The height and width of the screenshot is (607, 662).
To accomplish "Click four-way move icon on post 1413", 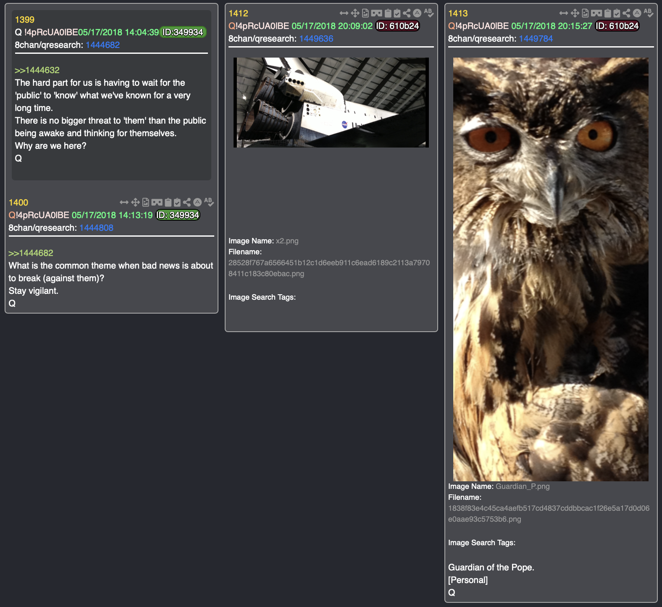I will point(575,13).
